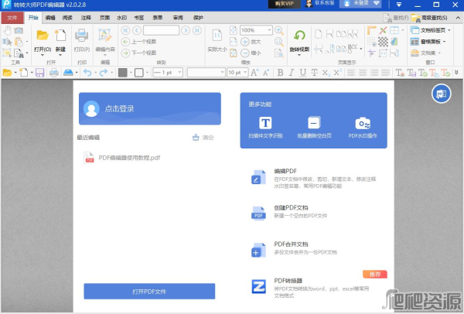This screenshot has height=314, width=464.
Task: Increase font size with larger A icon
Action: point(254,73)
